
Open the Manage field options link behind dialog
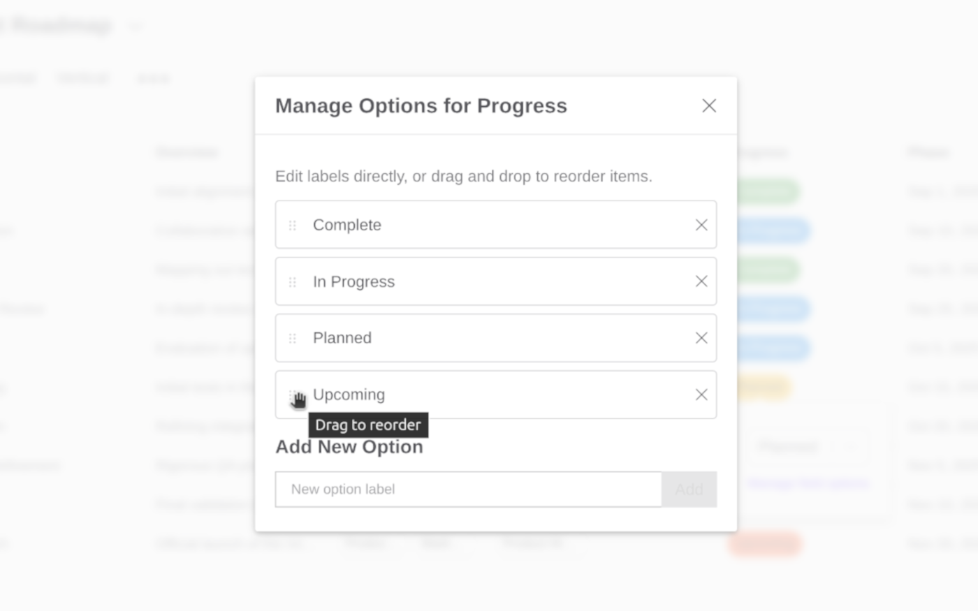808,483
